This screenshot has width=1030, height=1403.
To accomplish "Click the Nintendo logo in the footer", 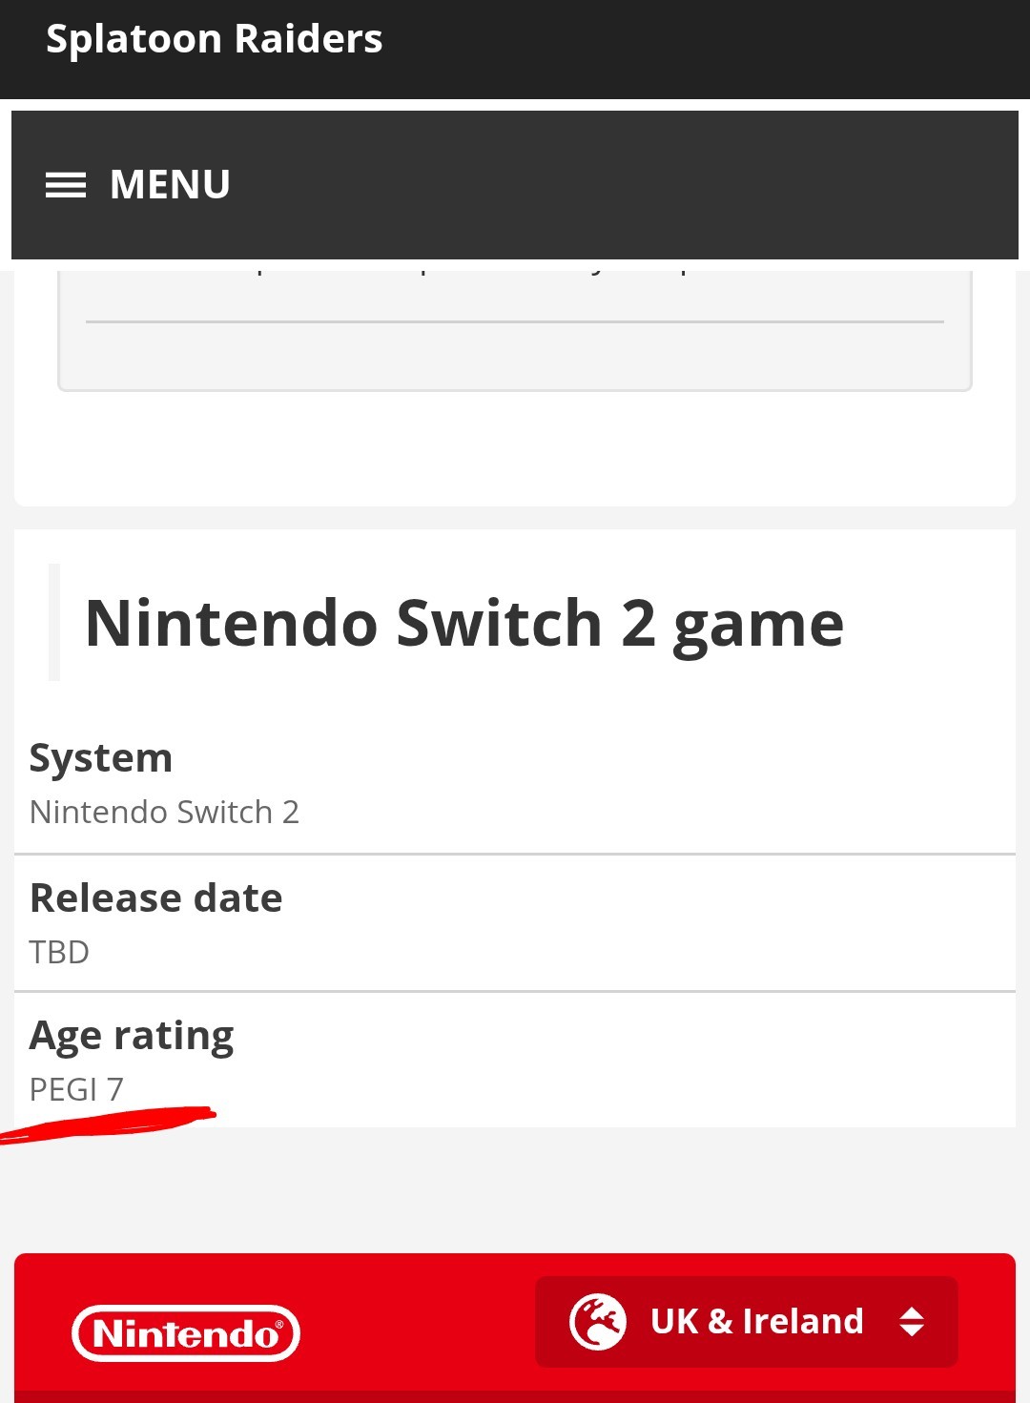I will click(186, 1332).
